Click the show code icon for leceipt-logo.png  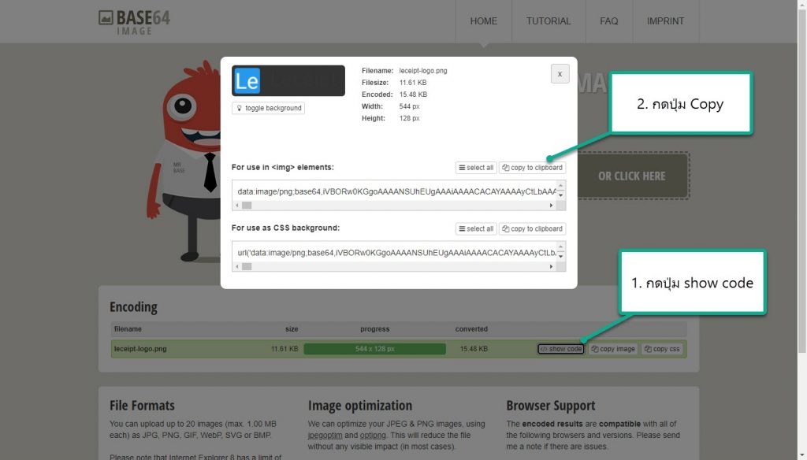(x=560, y=348)
